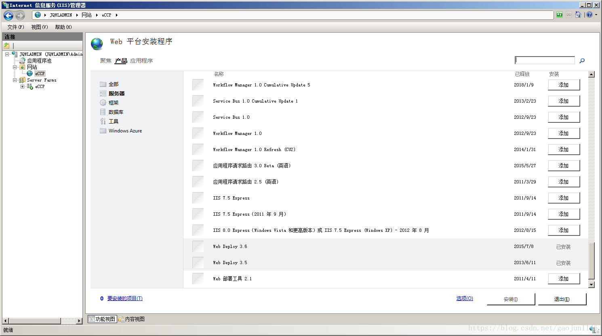Click the Server Farms icon in tree
The width and height of the screenshot is (602, 336).
[22, 80]
